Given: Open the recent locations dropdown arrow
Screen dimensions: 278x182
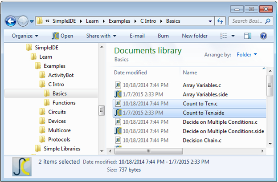Looking at the screenshot, I should pos(32,21).
